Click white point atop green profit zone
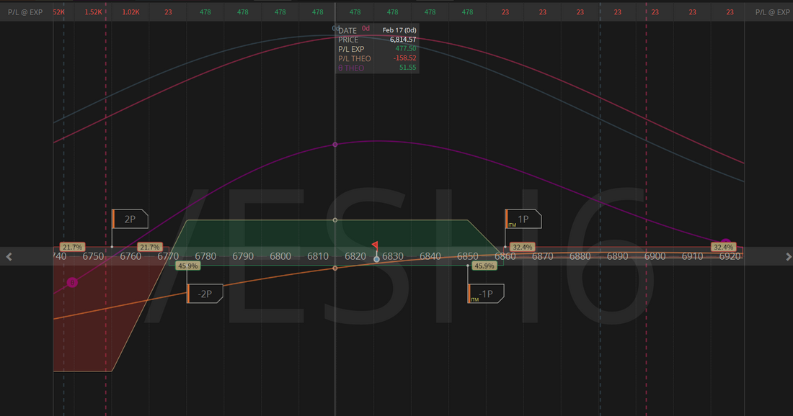The height and width of the screenshot is (416, 793). [x=335, y=220]
